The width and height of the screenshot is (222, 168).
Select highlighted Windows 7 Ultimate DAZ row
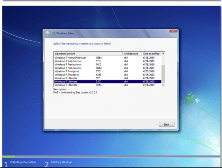[107, 82]
